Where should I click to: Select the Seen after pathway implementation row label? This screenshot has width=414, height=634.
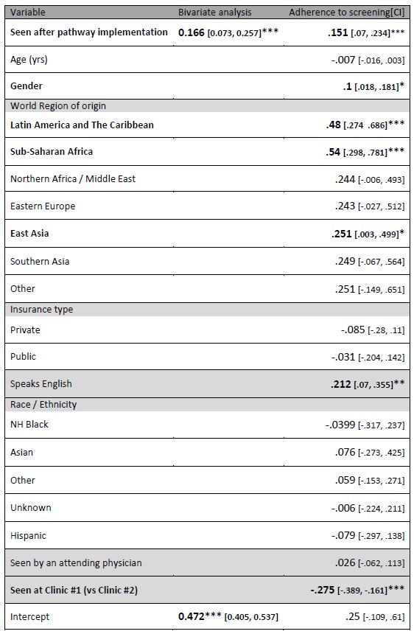point(89,32)
